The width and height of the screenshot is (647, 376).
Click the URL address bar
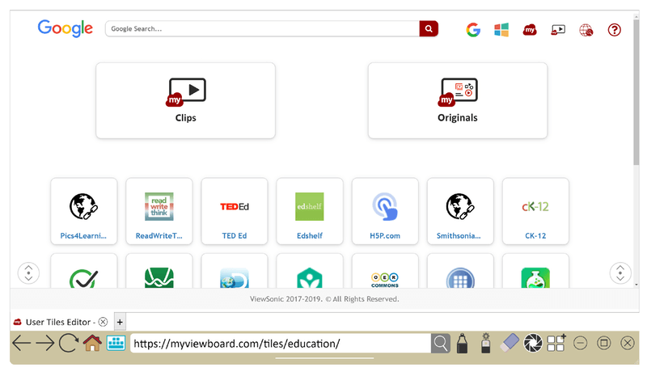click(281, 344)
